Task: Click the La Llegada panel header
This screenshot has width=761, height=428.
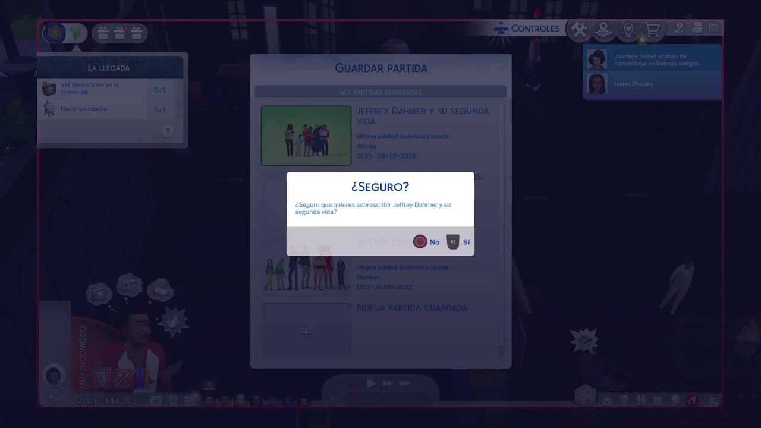Action: [110, 67]
